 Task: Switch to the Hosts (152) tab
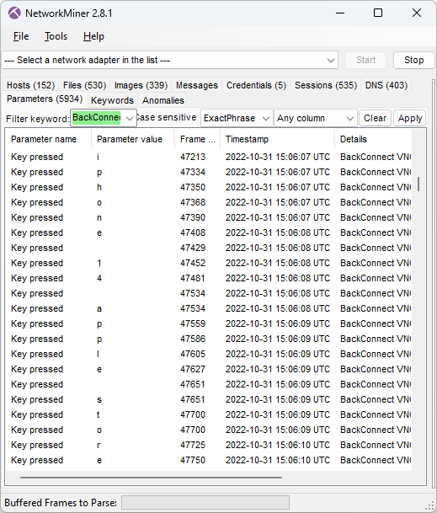31,85
